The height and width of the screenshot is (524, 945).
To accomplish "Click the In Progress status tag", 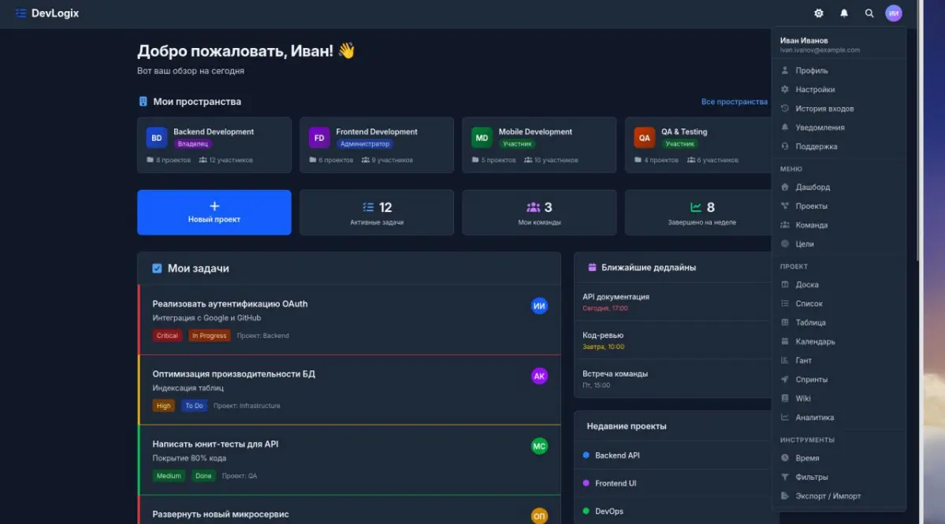I will 209,336.
